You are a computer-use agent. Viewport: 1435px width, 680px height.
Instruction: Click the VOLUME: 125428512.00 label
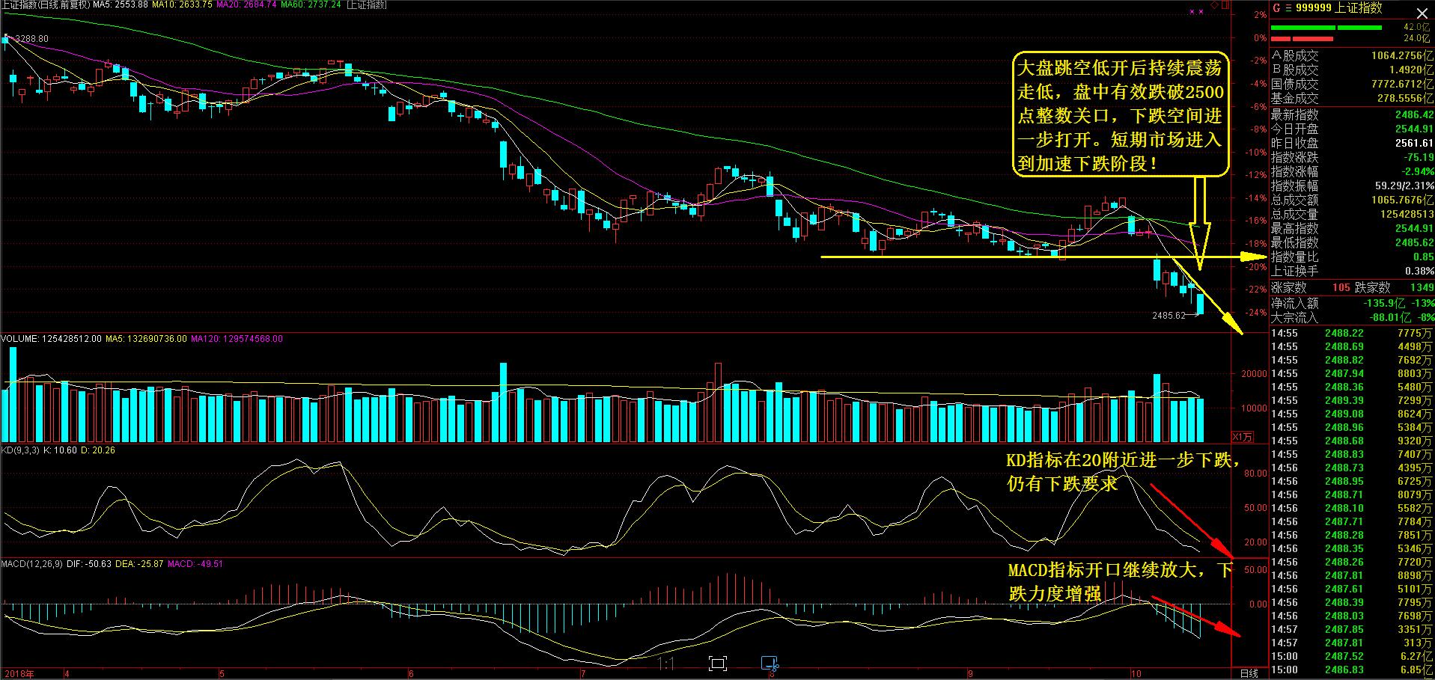tap(51, 339)
